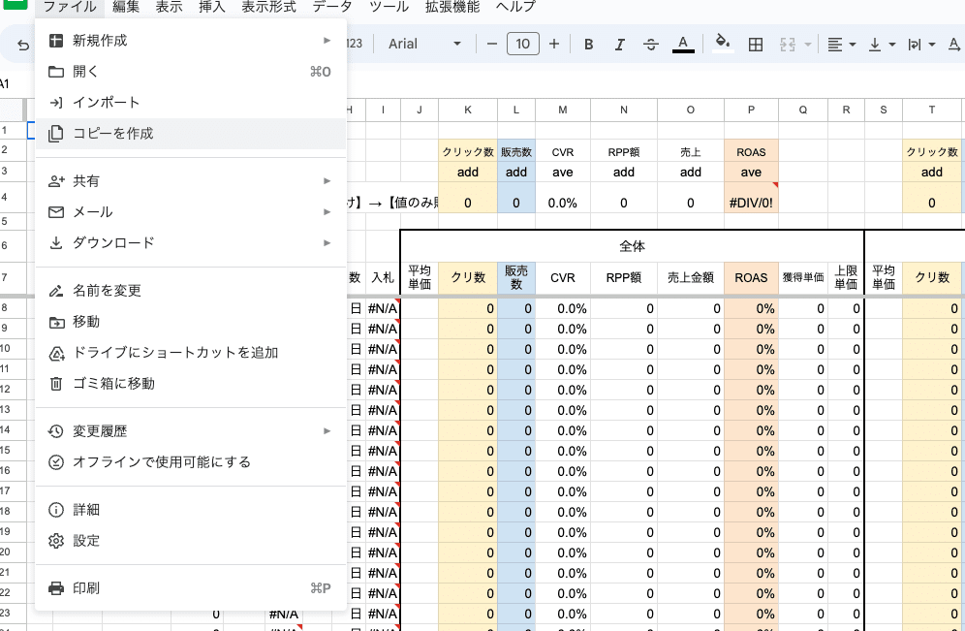Select ドライブにショートカットを追加 entry
The height and width of the screenshot is (631, 965).
coord(191,352)
